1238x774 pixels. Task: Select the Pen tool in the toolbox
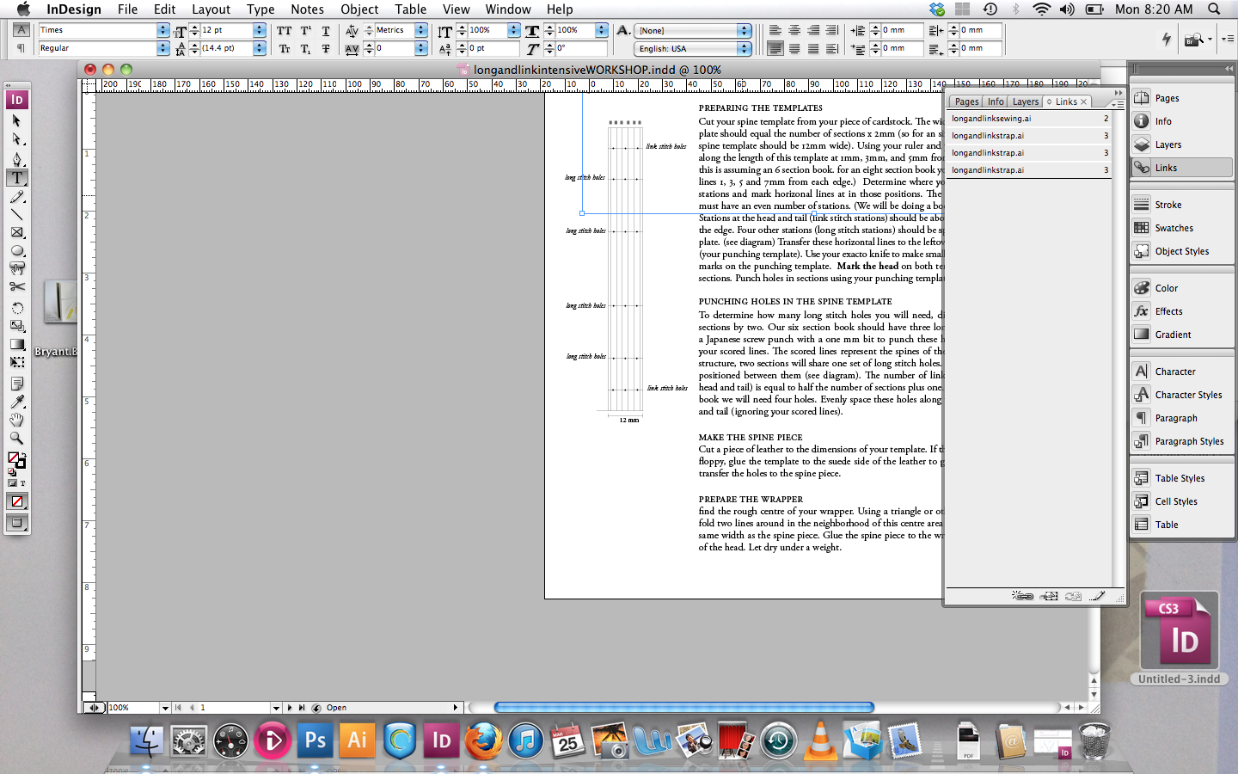click(x=17, y=158)
